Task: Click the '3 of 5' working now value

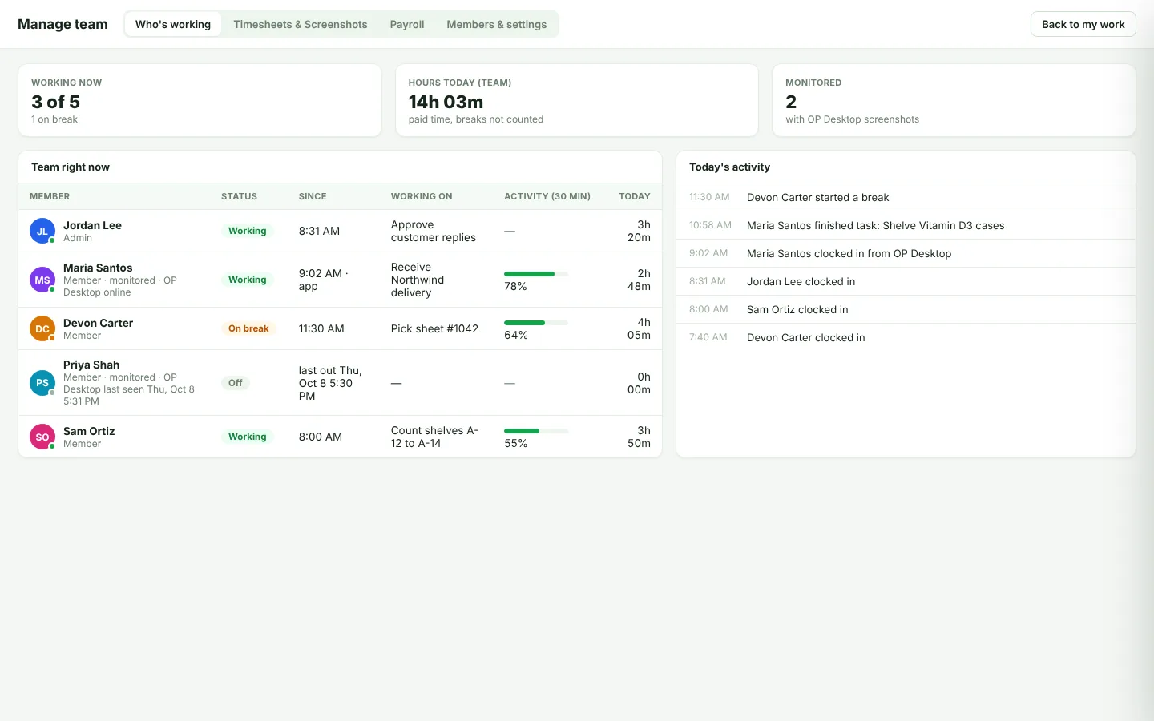Action: [x=56, y=102]
